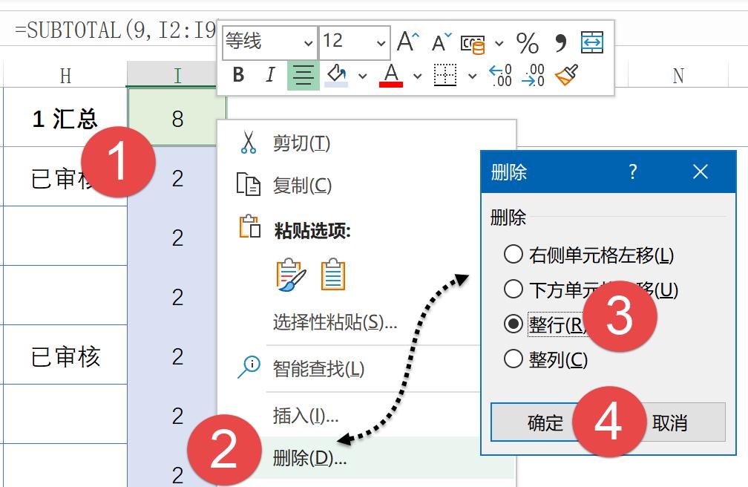Apply Comma style number formatting
Image resolution: width=748 pixels, height=487 pixels.
coord(562,43)
